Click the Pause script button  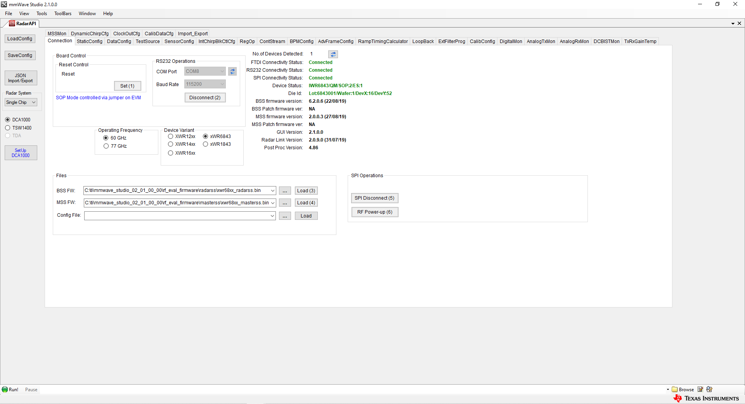coord(31,390)
